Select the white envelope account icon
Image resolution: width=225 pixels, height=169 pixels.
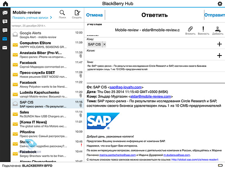pyautogui.click(x=5, y=47)
